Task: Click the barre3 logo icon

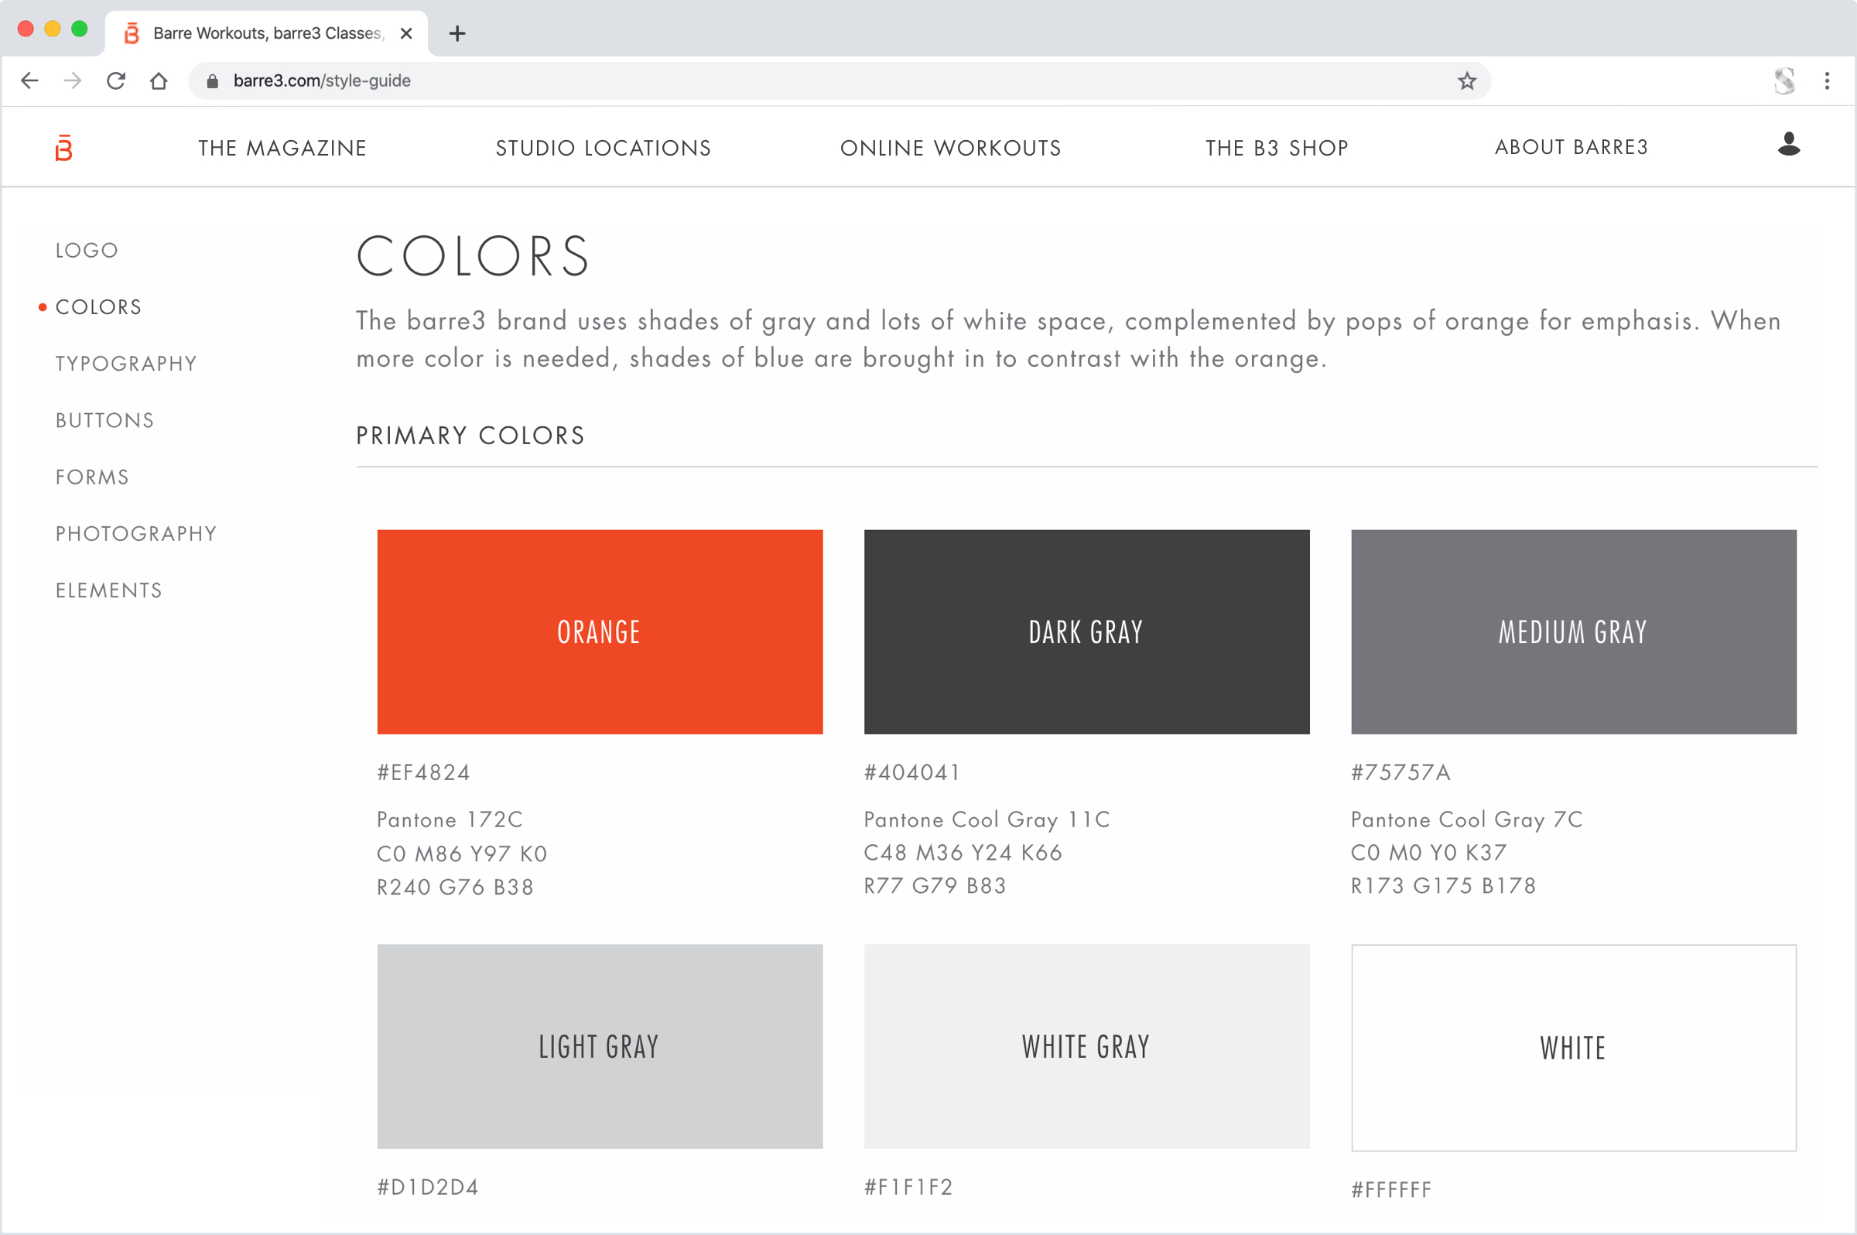Action: 65,148
